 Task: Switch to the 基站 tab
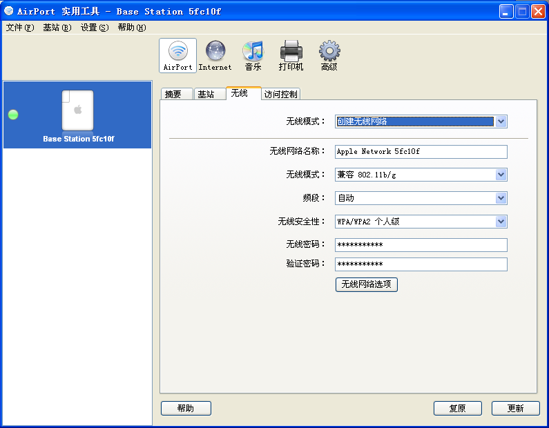210,94
